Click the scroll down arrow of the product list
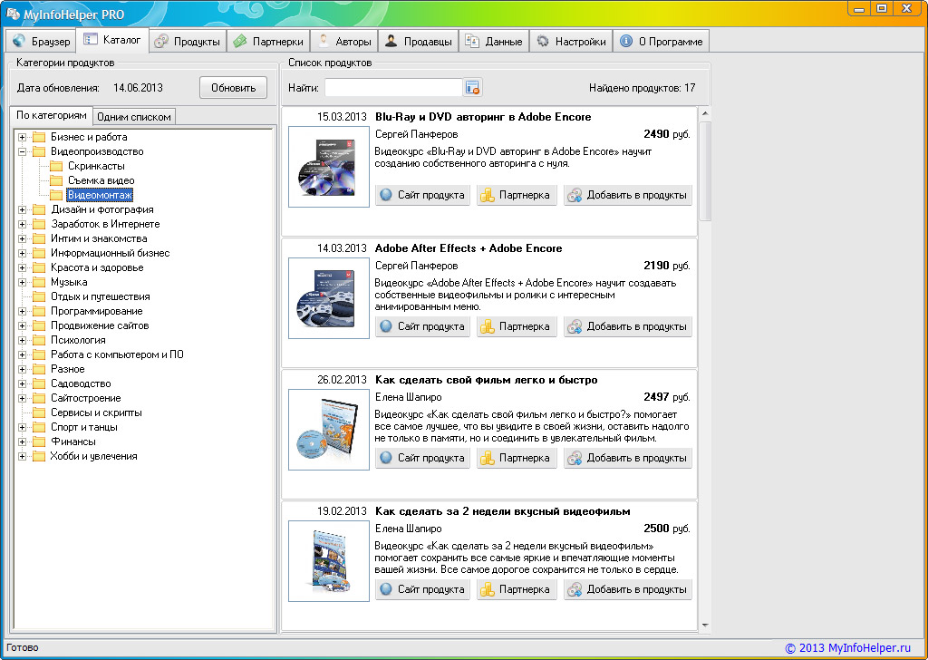The width and height of the screenshot is (928, 660). point(705,625)
